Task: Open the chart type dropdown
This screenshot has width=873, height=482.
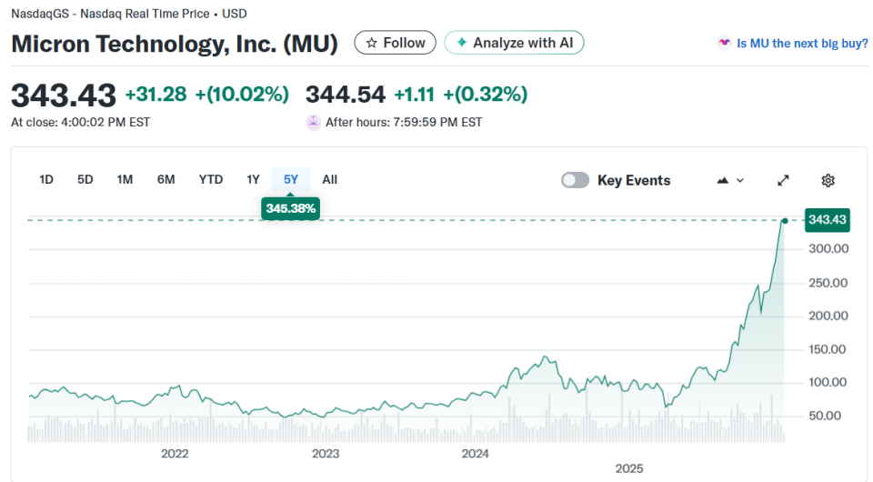Action: click(x=730, y=180)
